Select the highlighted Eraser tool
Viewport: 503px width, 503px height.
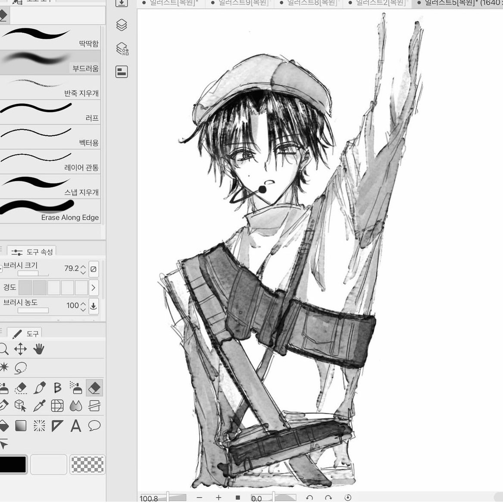94,388
